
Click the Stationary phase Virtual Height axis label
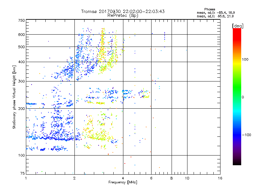(14, 97)
